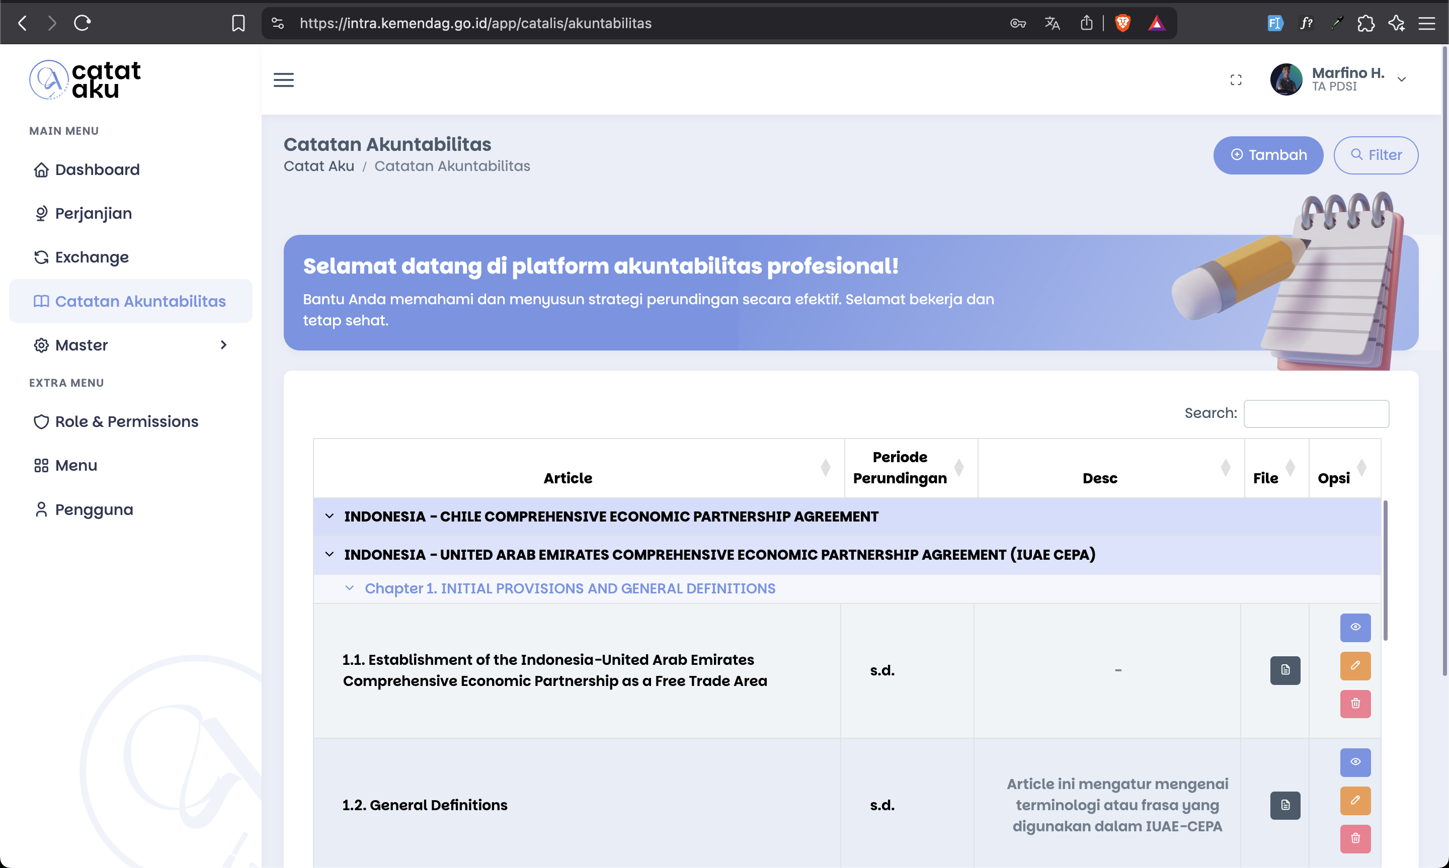View article 1.1 with eye button
Image resolution: width=1449 pixels, height=868 pixels.
pos(1355,627)
